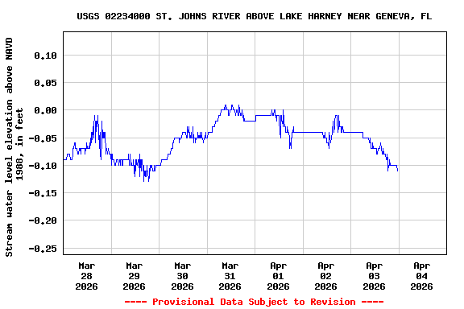Click the x-axis date 'Apr 01 2026'
464x309 pixels.
point(278,276)
